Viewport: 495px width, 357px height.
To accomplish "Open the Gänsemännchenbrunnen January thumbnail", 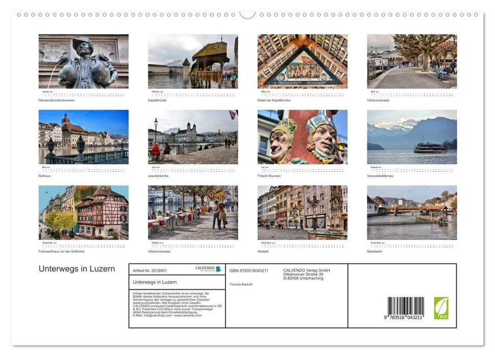I will [83, 61].
